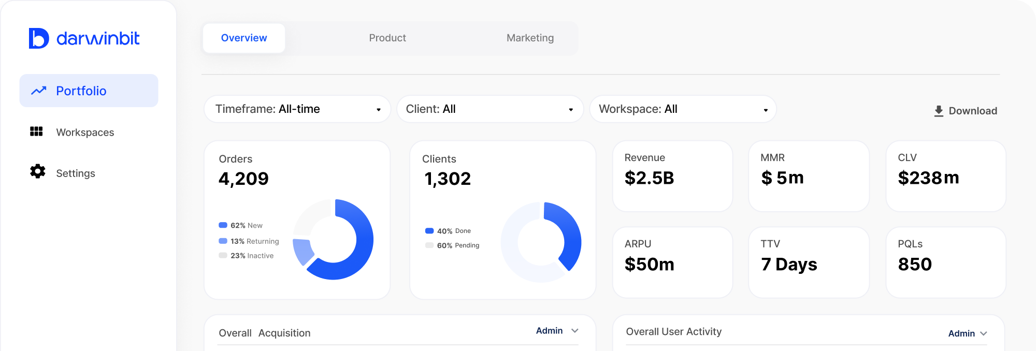Click the Overall User Activity heading
The height and width of the screenshot is (351, 1036).
pyautogui.click(x=673, y=331)
